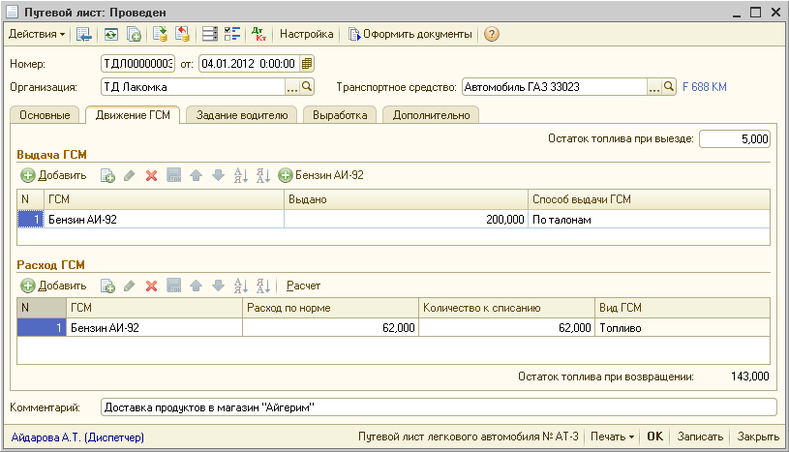
Task: Open the Выработка tab
Action: (x=340, y=115)
